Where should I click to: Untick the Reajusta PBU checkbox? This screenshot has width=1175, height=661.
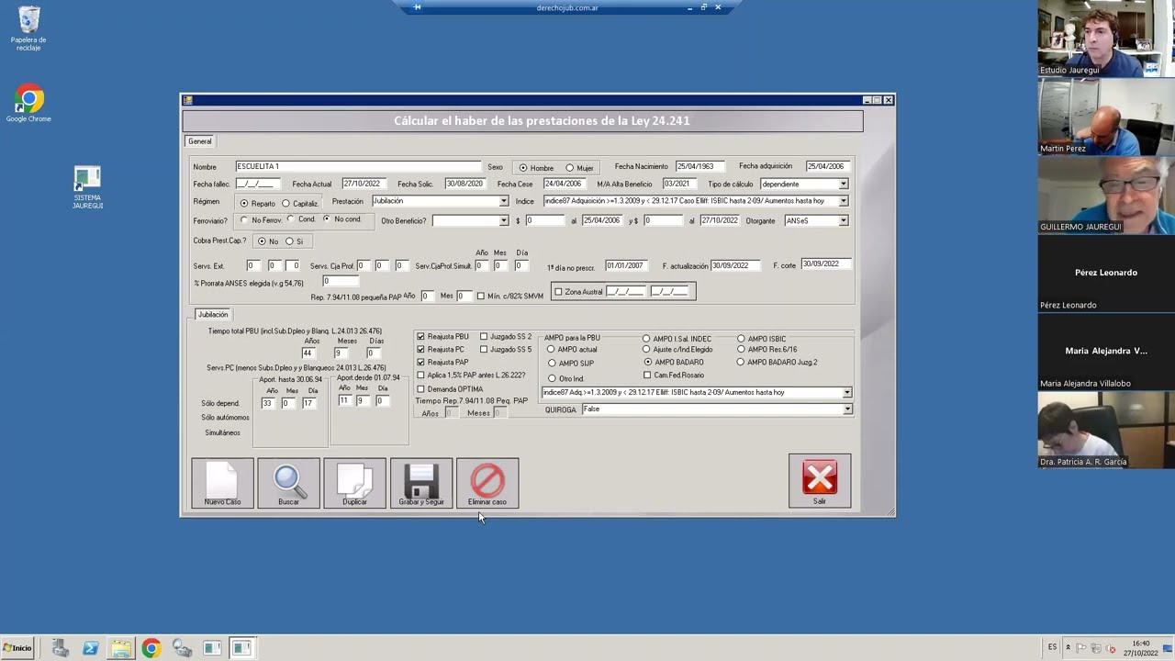[x=420, y=337]
